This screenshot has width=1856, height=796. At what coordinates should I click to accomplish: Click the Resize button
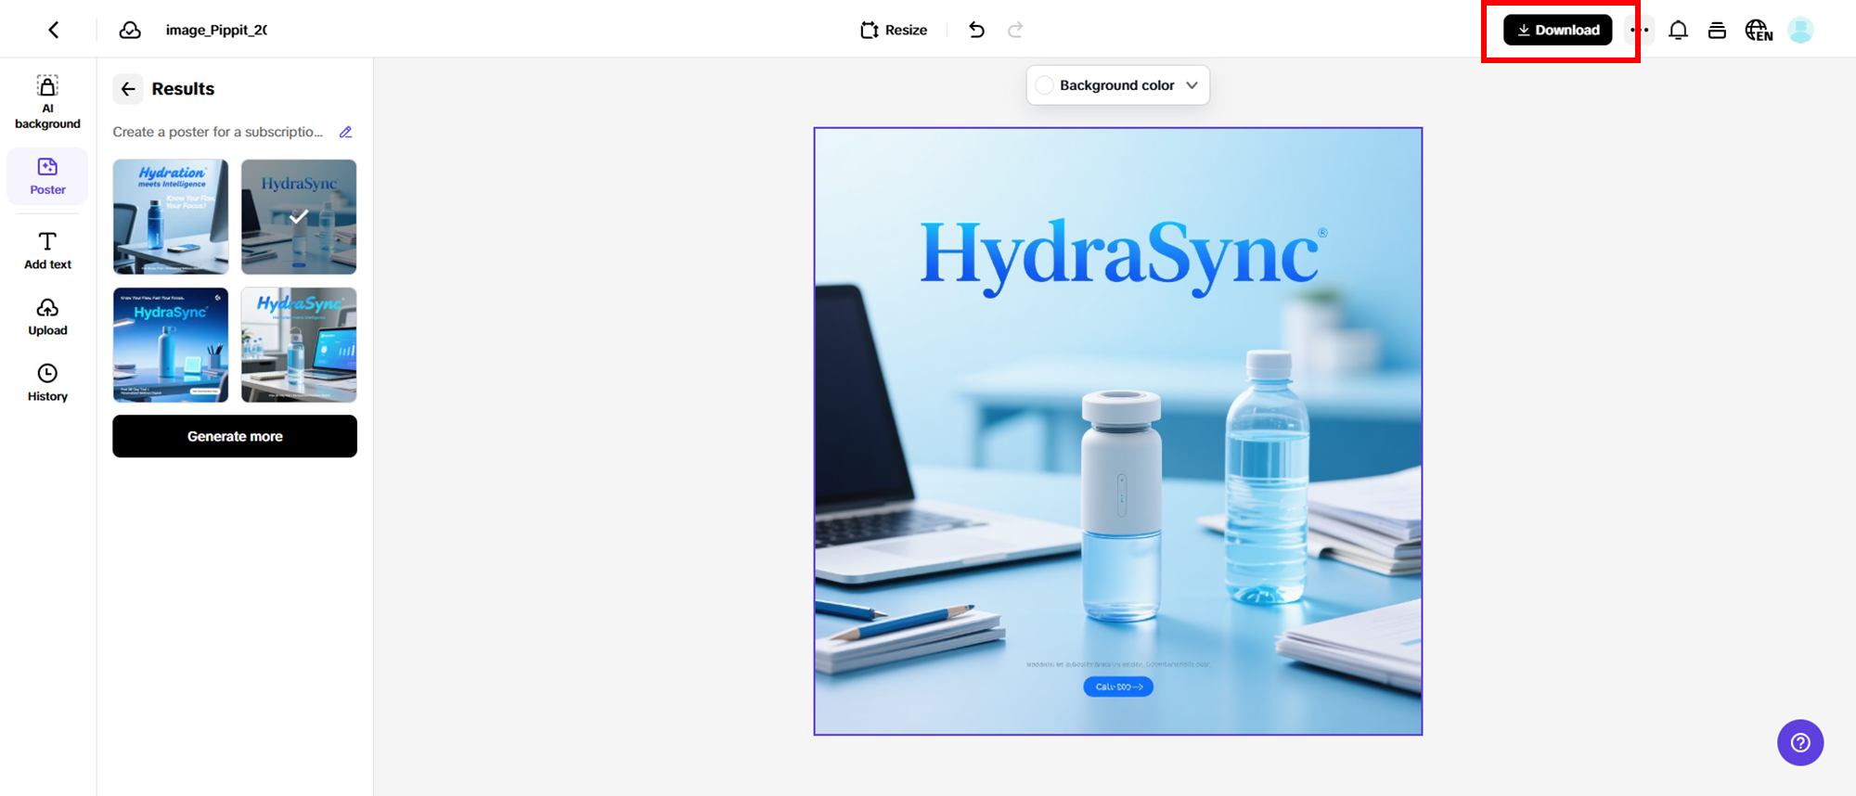click(894, 30)
